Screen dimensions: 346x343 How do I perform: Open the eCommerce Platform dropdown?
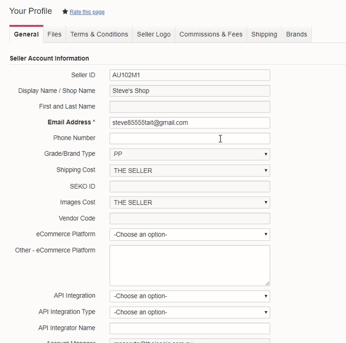[189, 235]
